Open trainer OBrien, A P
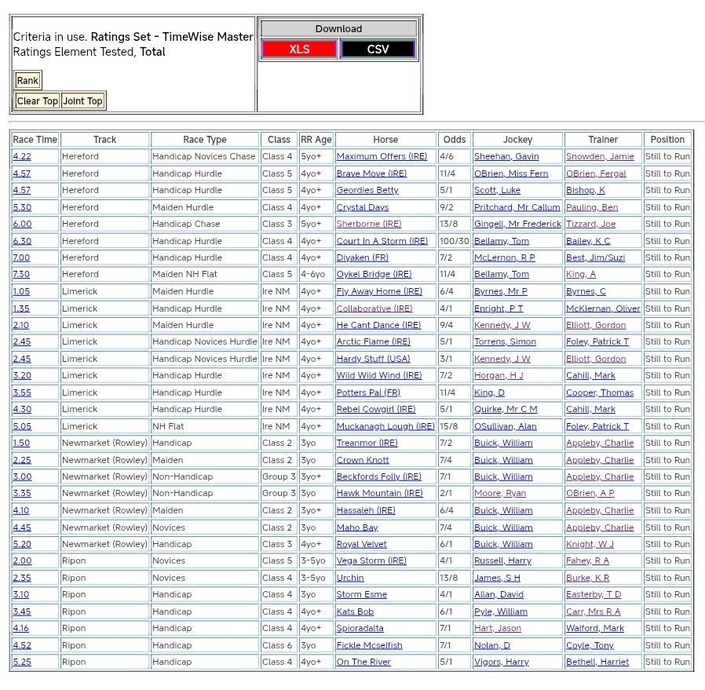Image resolution: width=705 pixels, height=690 pixels. click(590, 493)
